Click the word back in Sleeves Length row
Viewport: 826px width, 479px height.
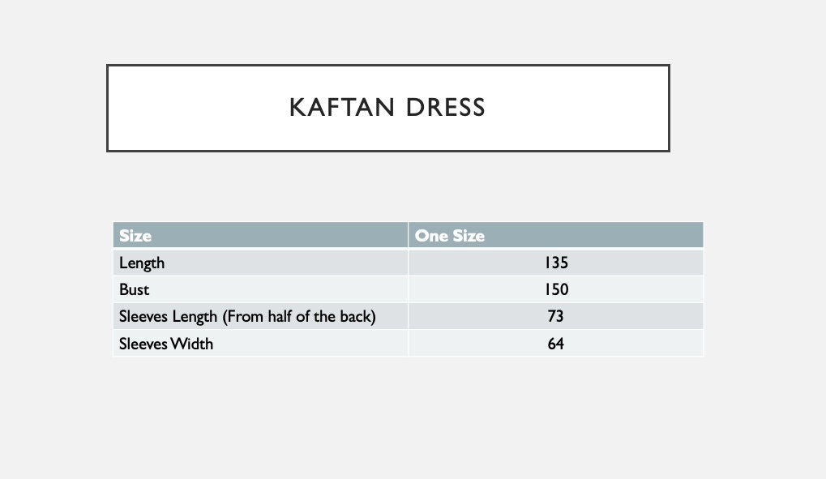pyautogui.click(x=353, y=316)
